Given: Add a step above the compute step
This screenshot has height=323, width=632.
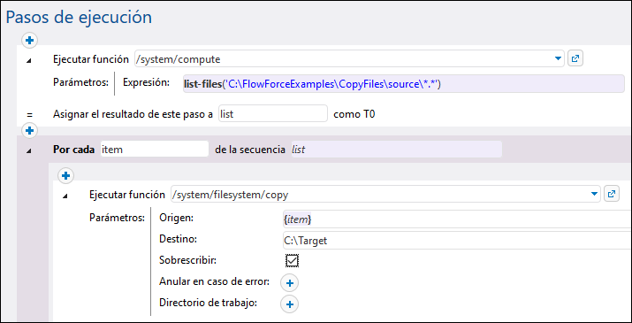Looking at the screenshot, I should [30, 40].
